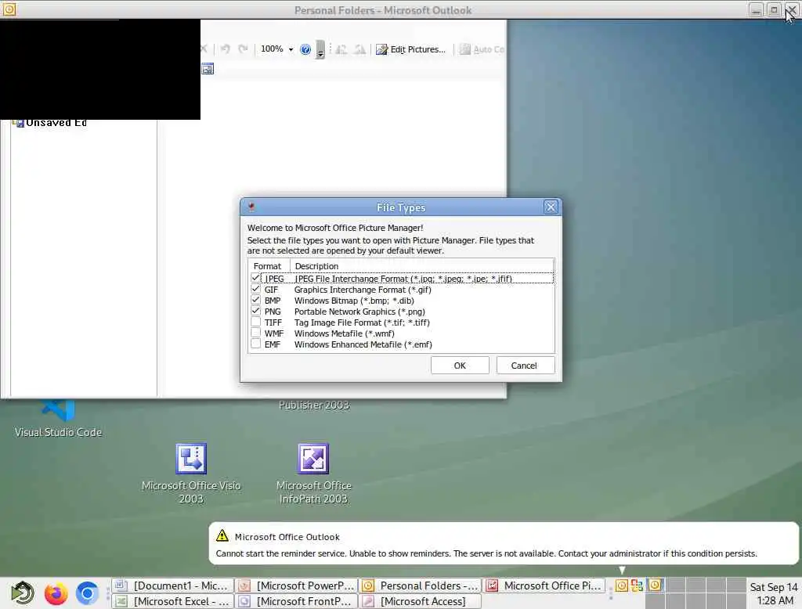Uncheck the PNG file type checkbox
Viewport: 802px width, 609px height.
256,311
